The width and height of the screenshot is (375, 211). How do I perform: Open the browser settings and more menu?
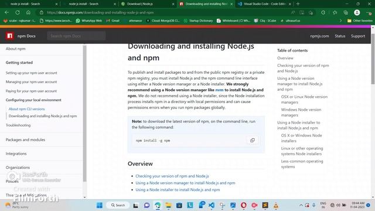(x=369, y=12)
